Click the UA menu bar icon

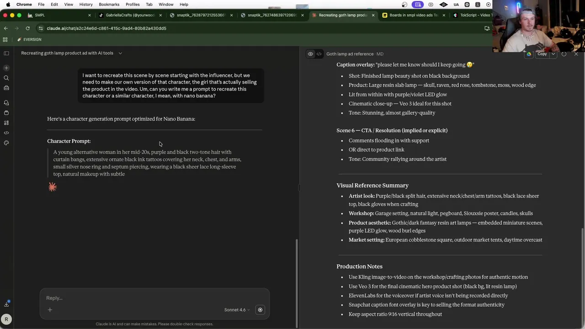click(456, 5)
